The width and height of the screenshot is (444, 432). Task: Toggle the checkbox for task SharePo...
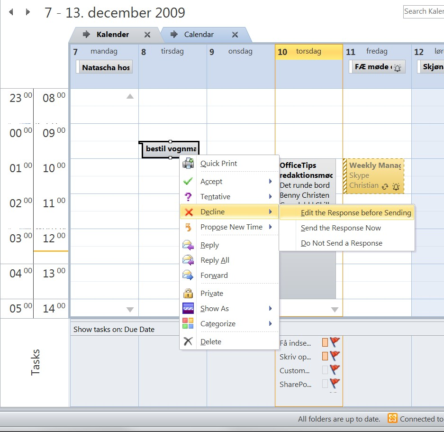click(325, 384)
